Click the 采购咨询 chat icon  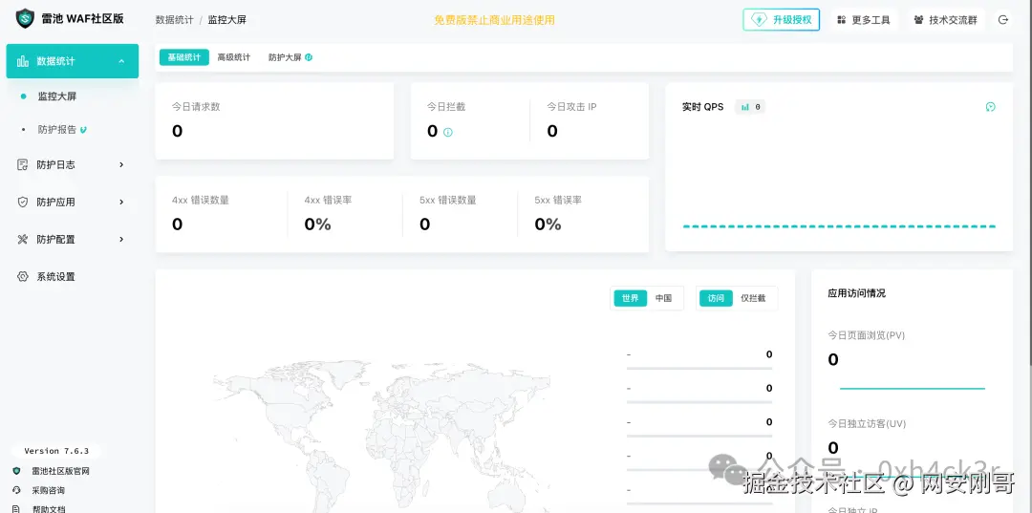(16, 490)
